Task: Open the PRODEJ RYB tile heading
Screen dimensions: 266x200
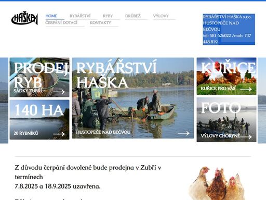Action: (41, 75)
